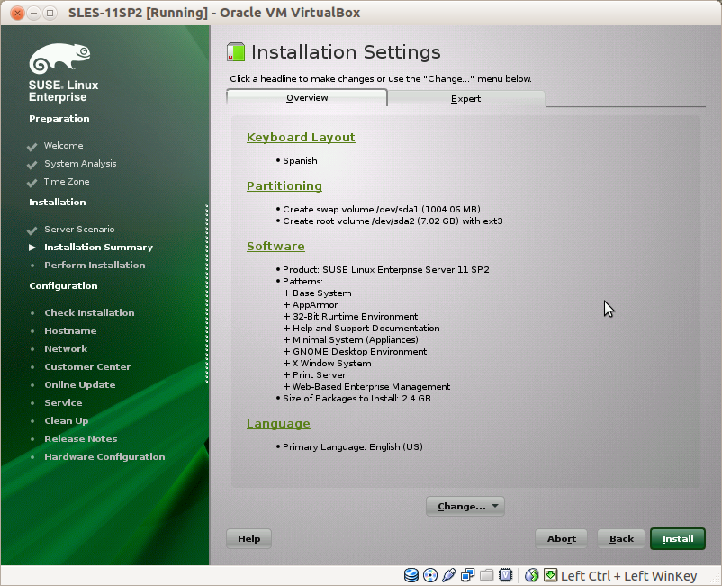Click the Hostname step

pyautogui.click(x=70, y=331)
